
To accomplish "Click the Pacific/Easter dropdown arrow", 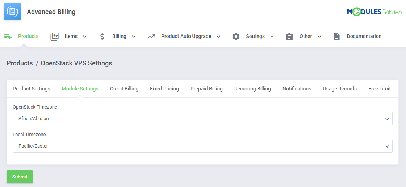I will [387, 146].
